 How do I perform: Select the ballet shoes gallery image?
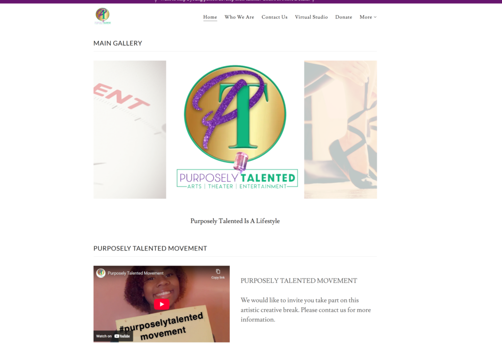tap(340, 130)
